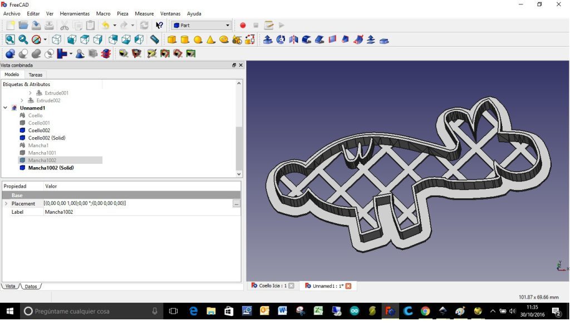This screenshot has height=326, width=570.
Task: Start macro recording
Action: tap(243, 25)
